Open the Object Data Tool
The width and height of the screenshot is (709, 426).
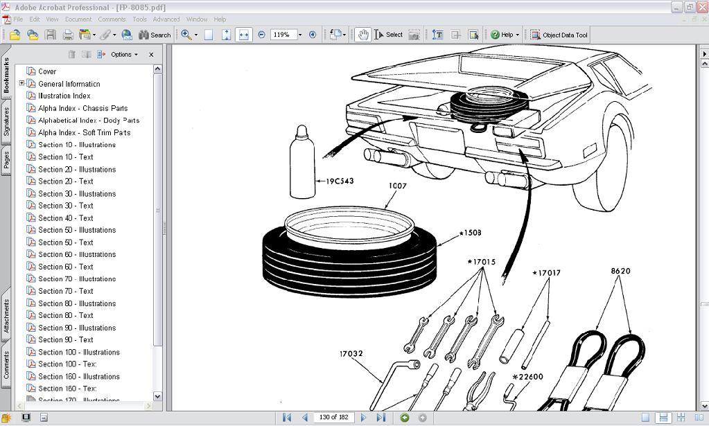[x=559, y=35]
